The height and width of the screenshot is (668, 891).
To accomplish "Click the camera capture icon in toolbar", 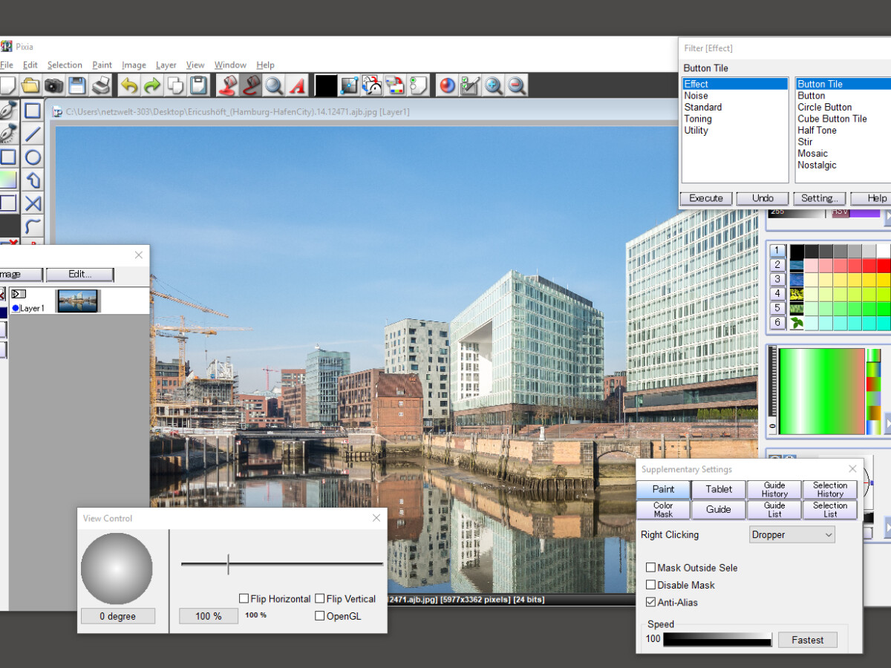I will coord(53,85).
